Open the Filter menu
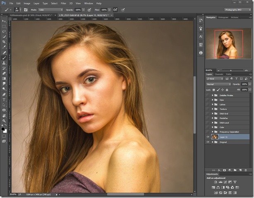This screenshot has width=254, height=198. pyautogui.click(x=63, y=3)
